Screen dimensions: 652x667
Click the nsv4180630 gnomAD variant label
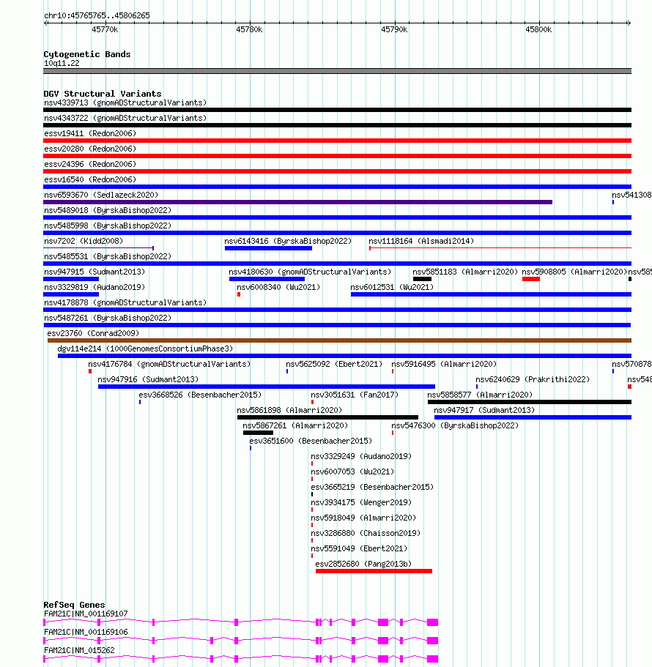point(310,272)
